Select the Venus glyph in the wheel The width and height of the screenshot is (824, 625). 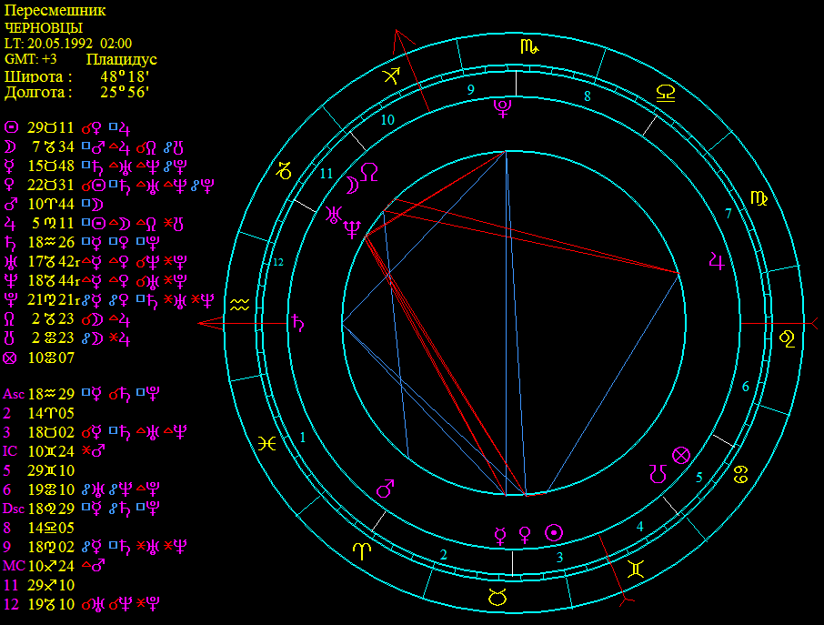tap(525, 534)
